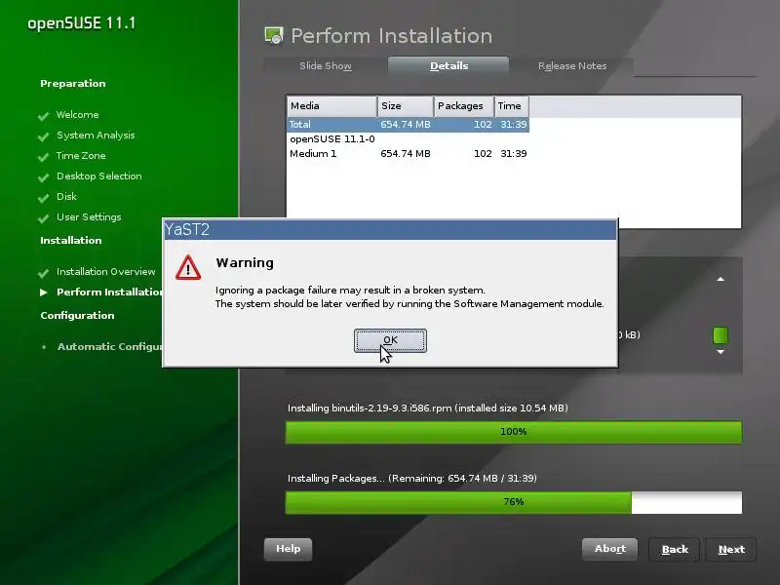This screenshot has width=780, height=585.
Task: Click the Disk step label
Action: coord(66,197)
